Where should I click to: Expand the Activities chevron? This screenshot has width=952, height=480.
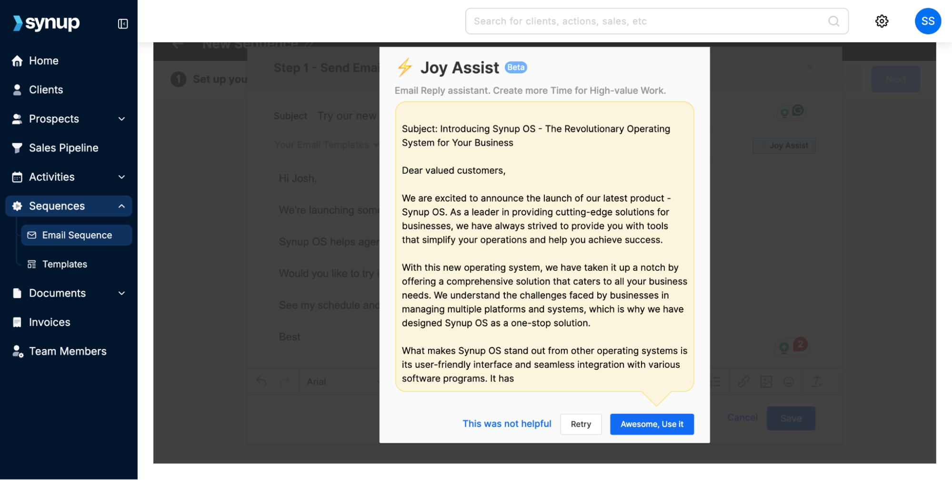click(122, 177)
